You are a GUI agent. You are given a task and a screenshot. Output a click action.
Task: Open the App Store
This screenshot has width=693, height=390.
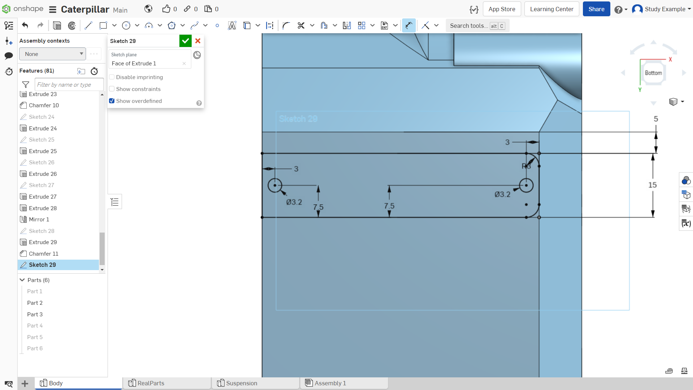tap(502, 9)
